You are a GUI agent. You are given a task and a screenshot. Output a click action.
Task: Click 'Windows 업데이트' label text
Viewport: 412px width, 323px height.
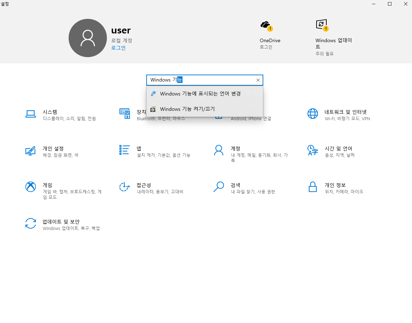click(334, 43)
